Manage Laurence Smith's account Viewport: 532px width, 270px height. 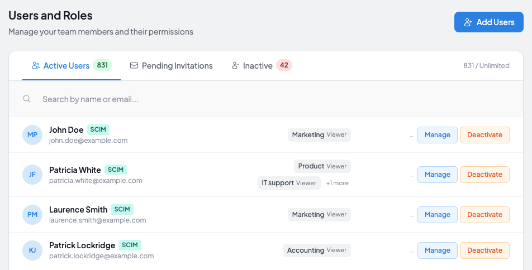click(438, 215)
